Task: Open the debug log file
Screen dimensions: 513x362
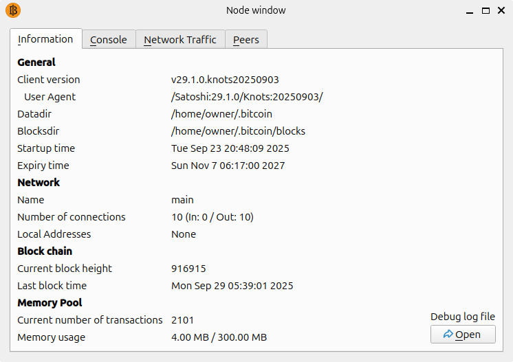Action: click(463, 335)
